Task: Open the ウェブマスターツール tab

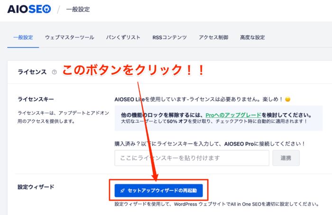Action: (69, 37)
